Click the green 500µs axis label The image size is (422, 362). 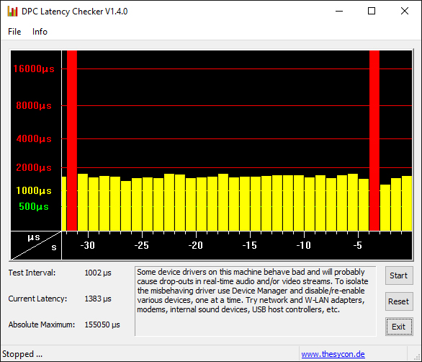34,206
